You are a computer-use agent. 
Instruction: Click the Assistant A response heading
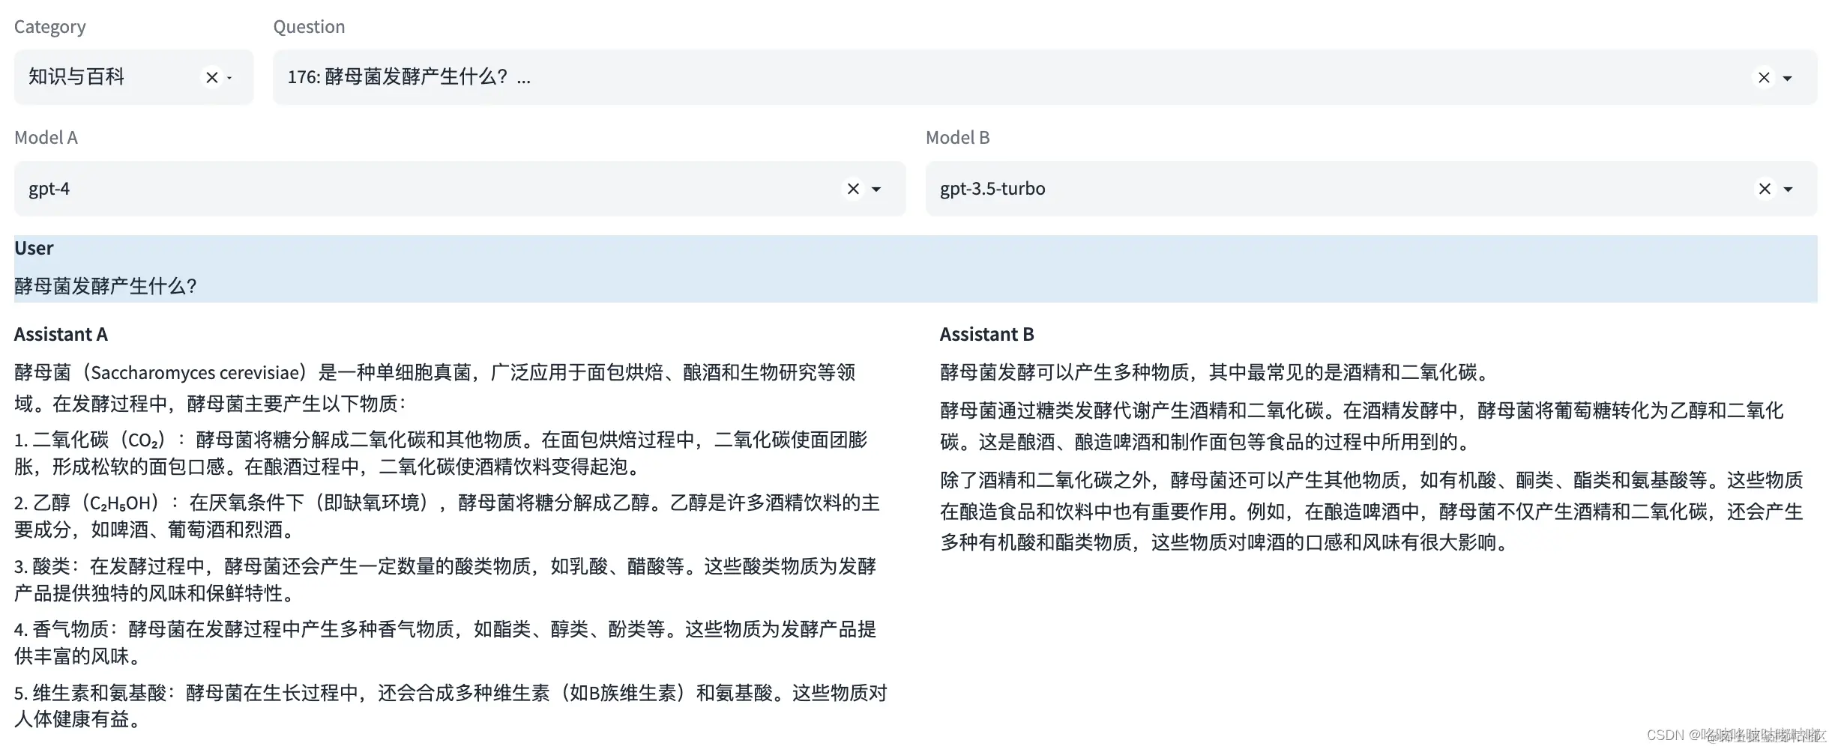60,334
